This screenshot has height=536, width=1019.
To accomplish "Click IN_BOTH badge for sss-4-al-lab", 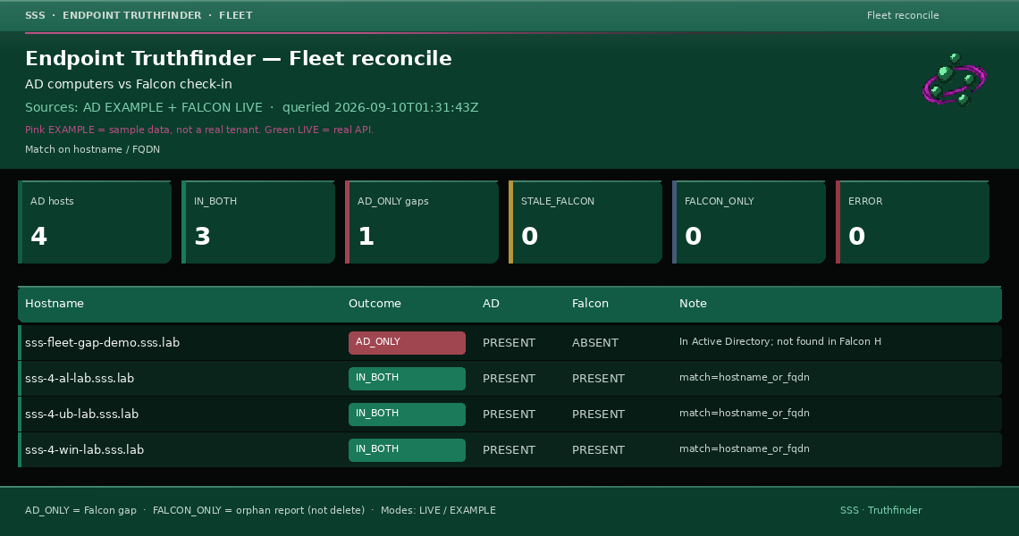I will (x=407, y=379).
